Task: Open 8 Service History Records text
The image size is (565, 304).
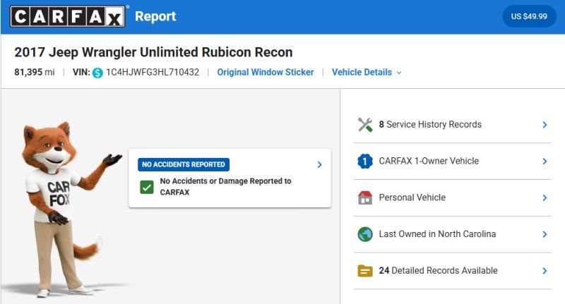Action: [x=430, y=124]
